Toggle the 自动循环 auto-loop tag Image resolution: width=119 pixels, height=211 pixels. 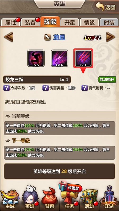[x=107, y=80]
